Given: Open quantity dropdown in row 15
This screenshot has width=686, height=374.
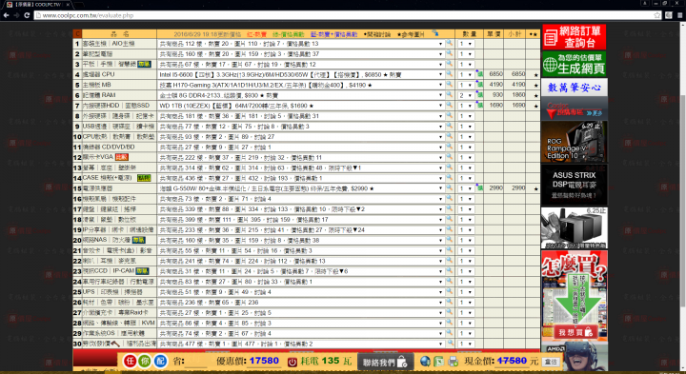Looking at the screenshot, I should [466, 188].
